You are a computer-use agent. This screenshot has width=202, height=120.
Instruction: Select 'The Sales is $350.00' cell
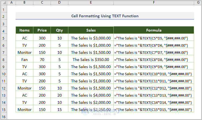91,59
